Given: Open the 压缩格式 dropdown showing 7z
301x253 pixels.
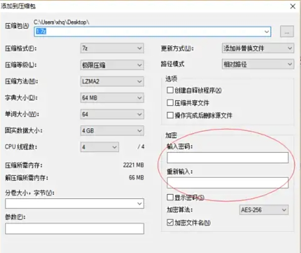Looking at the screenshot, I should [112, 48].
